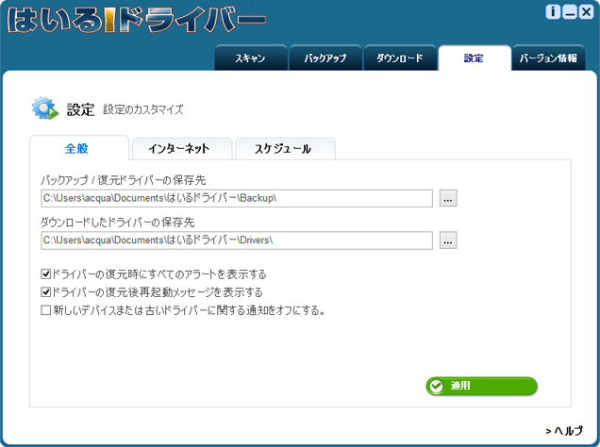600x447 pixels.
Task: Click the downloaded drivers path text field
Action: [x=236, y=240]
